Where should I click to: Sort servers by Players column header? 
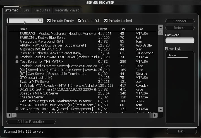(102, 29)
